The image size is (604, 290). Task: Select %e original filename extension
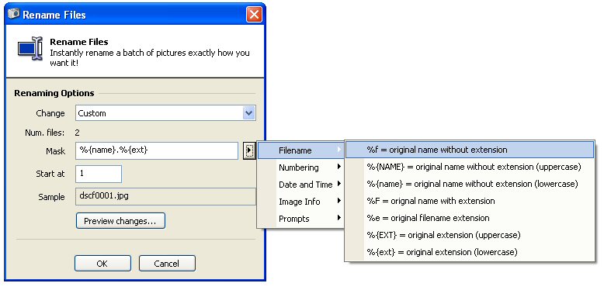coord(470,218)
